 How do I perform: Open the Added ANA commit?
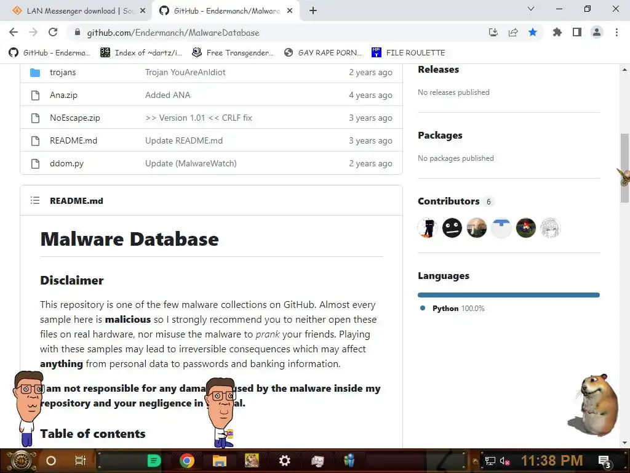[x=167, y=95]
